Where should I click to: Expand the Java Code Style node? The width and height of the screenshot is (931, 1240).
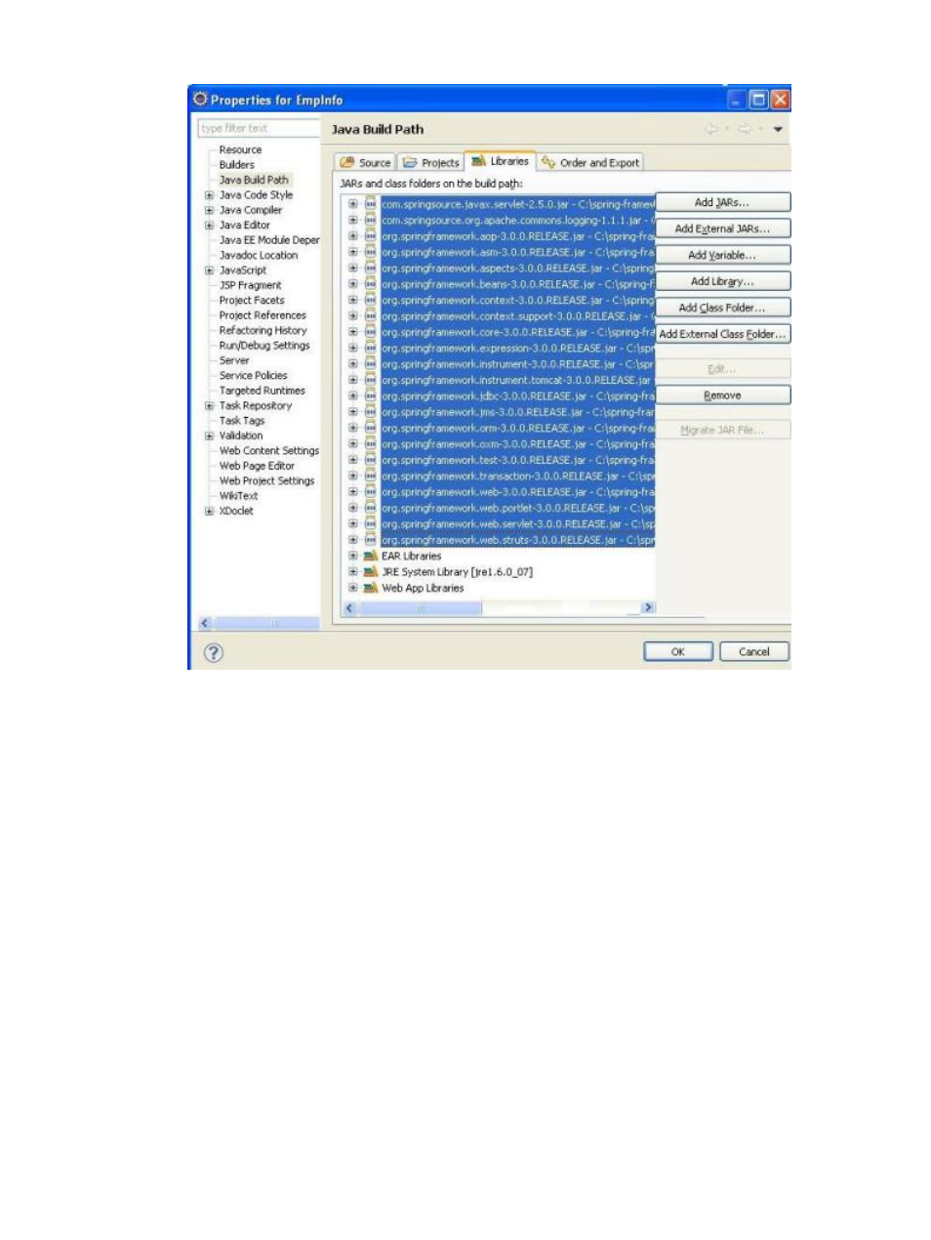point(209,195)
